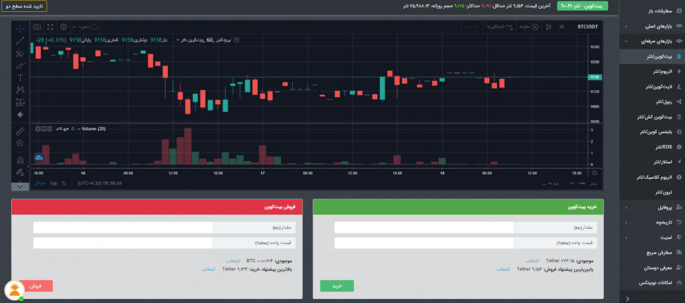Open the BTCUSDT symbol search
685x303 pixels.
[x=587, y=27]
